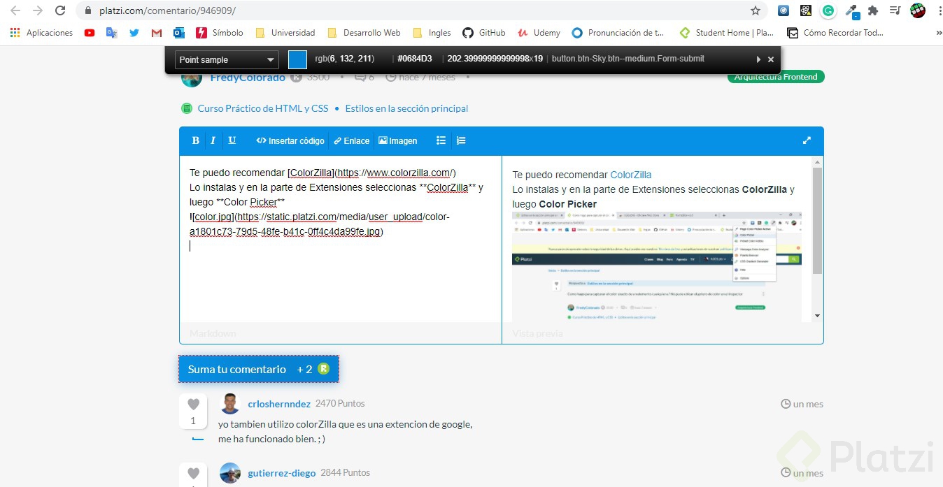Screen dimensions: 943x487
Task: Open the media control playlist icon
Action: (895, 10)
